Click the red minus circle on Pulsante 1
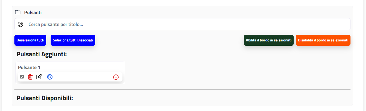The height and width of the screenshot is (111, 366). coord(116,77)
